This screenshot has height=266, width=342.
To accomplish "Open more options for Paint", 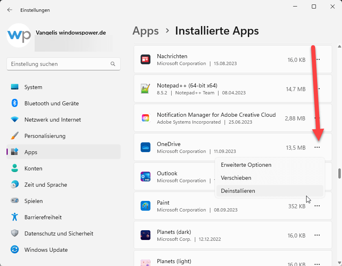I will (317, 206).
